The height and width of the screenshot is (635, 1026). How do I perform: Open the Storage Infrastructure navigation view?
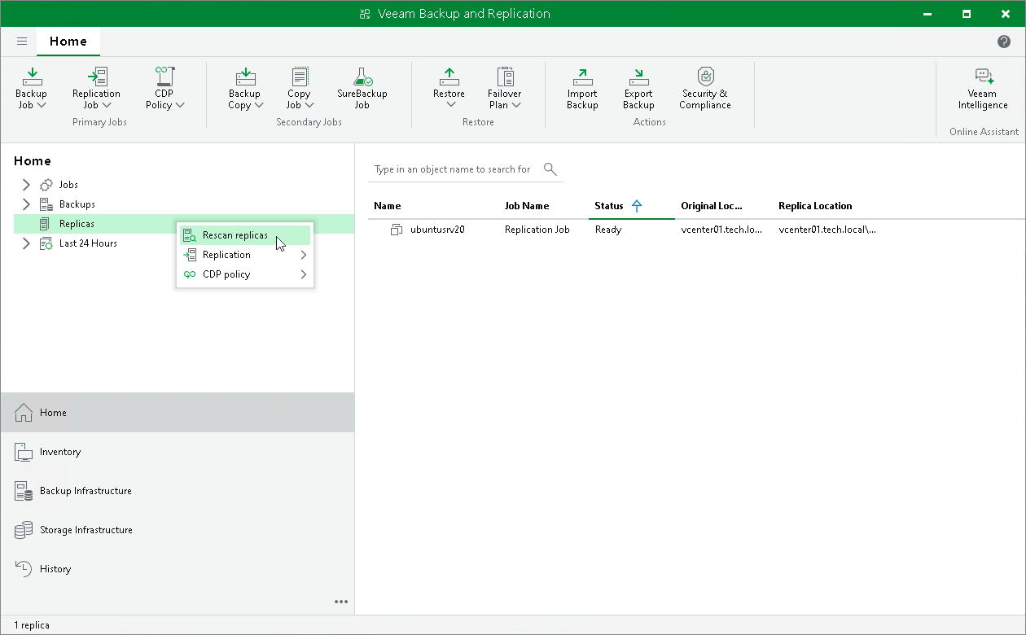178,530
